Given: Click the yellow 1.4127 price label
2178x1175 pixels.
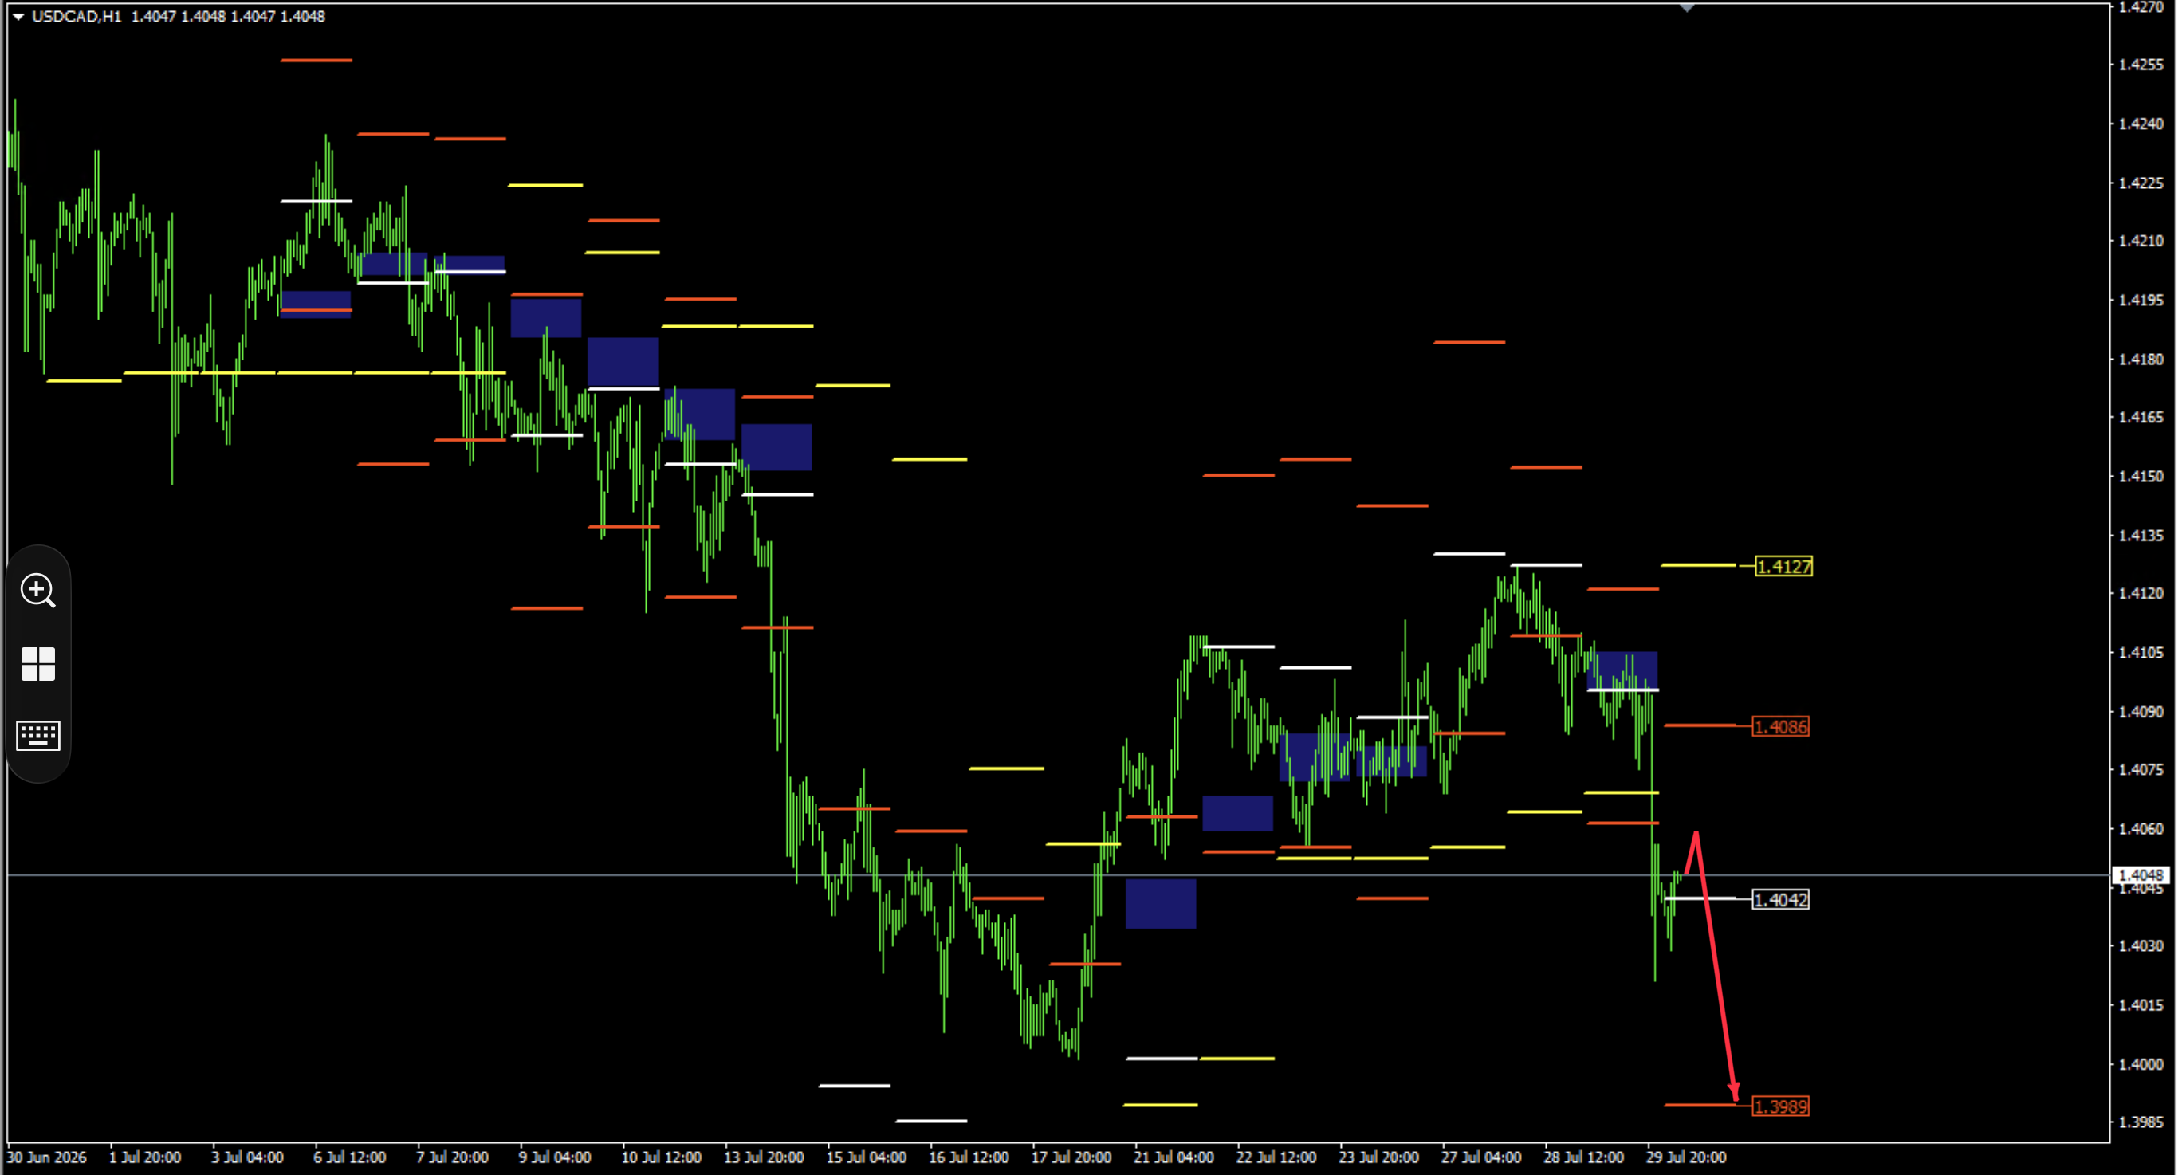Looking at the screenshot, I should (1783, 566).
